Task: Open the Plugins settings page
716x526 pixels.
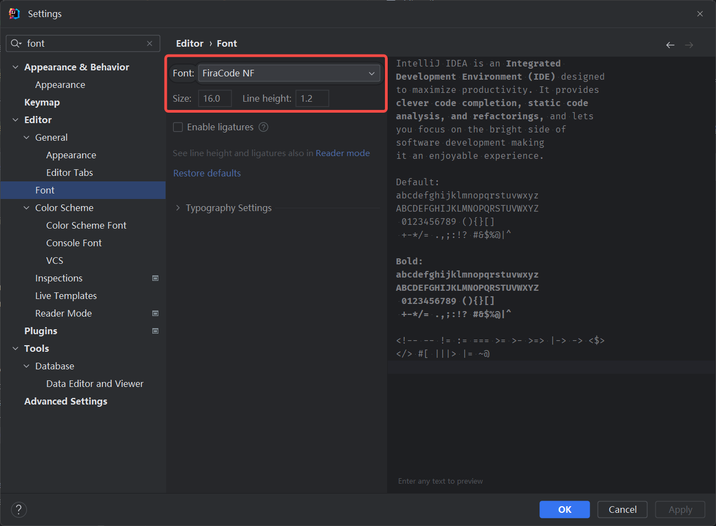Action: [41, 331]
